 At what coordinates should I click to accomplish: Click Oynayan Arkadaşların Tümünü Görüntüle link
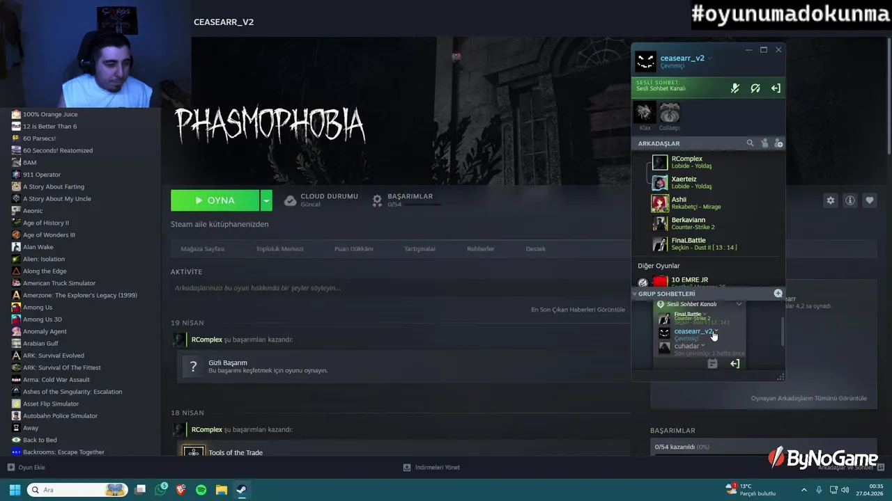pos(808,399)
